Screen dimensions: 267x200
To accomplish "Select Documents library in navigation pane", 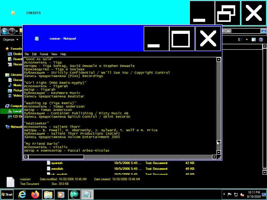I will click(15, 80).
